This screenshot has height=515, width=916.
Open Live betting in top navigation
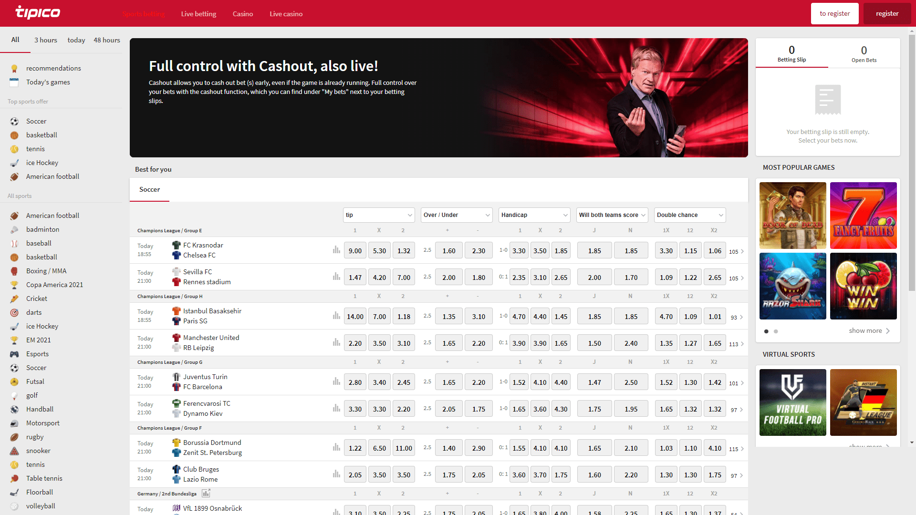[198, 14]
